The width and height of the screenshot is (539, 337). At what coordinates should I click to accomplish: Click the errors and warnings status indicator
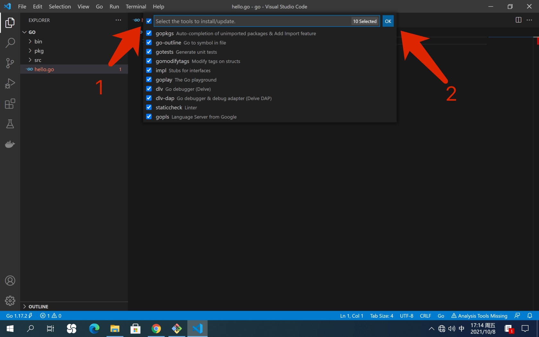pyautogui.click(x=51, y=316)
